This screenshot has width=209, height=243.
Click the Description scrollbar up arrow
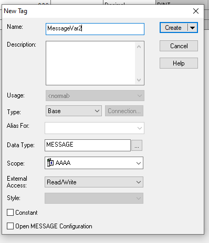coord(139,47)
